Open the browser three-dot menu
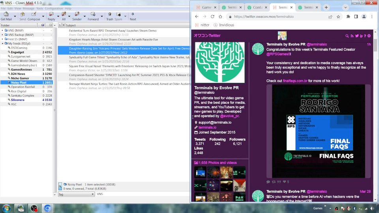This screenshot has height=213, width=379. click(372, 17)
